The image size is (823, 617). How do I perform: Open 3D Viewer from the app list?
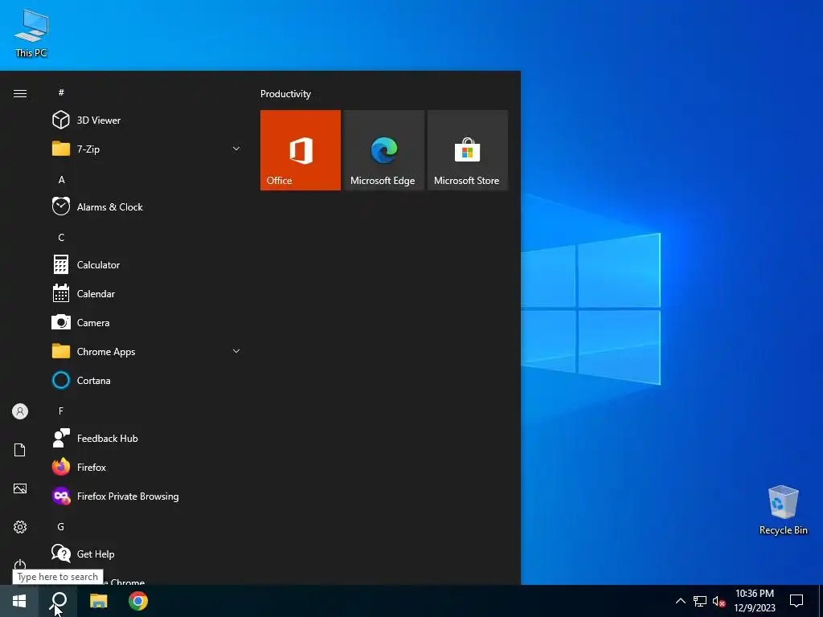(x=147, y=121)
